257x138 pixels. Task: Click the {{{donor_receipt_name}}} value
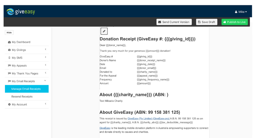point(151,61)
